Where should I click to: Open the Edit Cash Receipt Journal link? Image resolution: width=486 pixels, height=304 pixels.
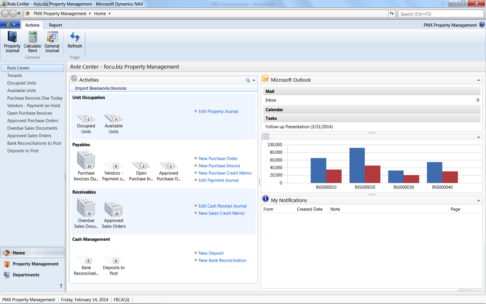pos(223,206)
